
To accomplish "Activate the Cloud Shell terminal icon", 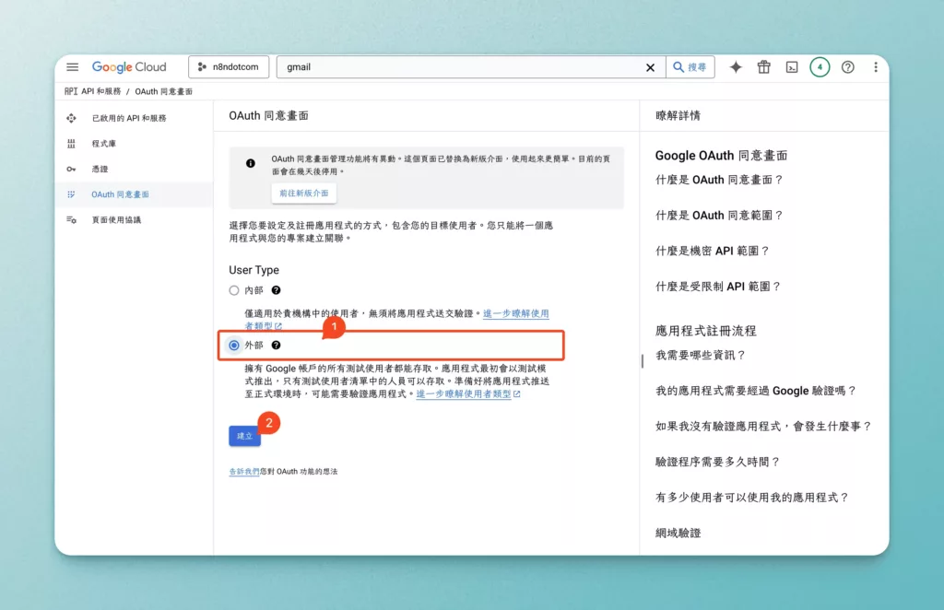I will tap(792, 67).
